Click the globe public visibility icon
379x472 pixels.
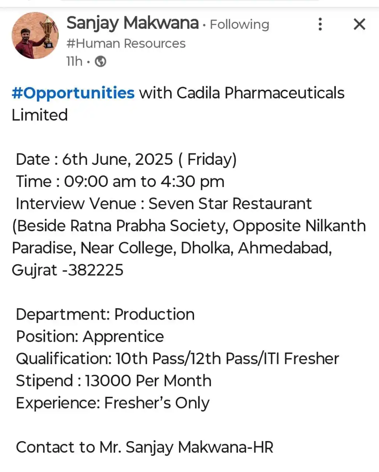point(101,61)
